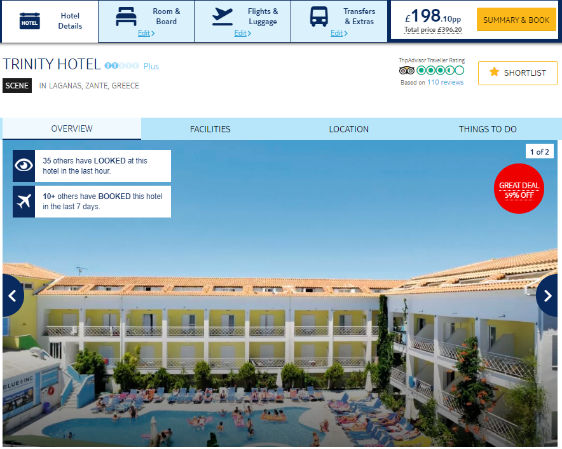Click the Summary & Book button
The width and height of the screenshot is (562, 449).
516,20
